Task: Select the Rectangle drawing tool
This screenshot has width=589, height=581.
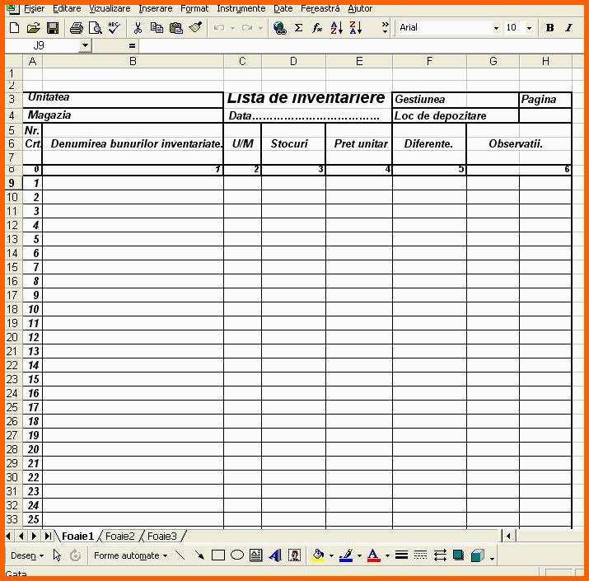Action: click(x=218, y=555)
